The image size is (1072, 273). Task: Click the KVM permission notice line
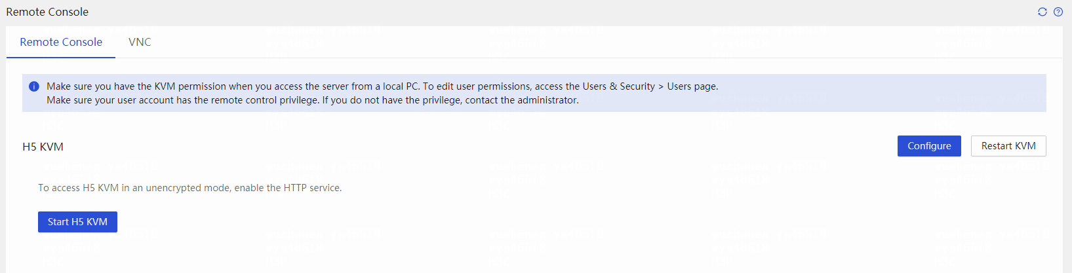[x=382, y=86]
